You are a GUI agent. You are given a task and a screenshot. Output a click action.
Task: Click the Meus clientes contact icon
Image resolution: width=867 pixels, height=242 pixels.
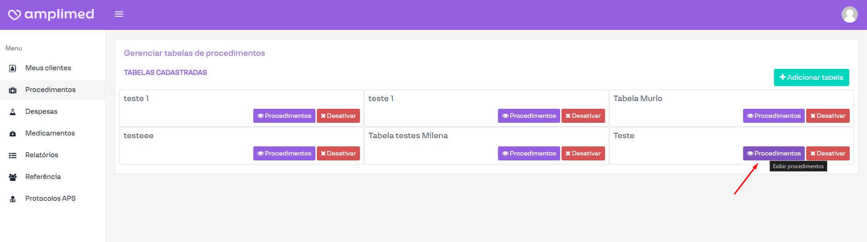[x=13, y=68]
